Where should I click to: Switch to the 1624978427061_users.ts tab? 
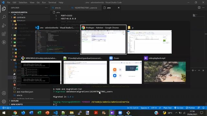[x=86, y=8]
